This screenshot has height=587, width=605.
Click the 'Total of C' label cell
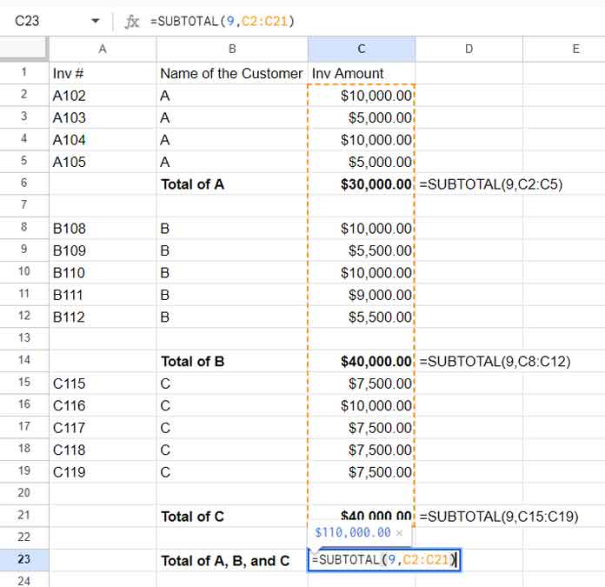[232, 517]
